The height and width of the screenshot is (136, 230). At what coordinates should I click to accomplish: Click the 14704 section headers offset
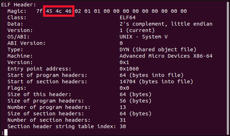127,82
